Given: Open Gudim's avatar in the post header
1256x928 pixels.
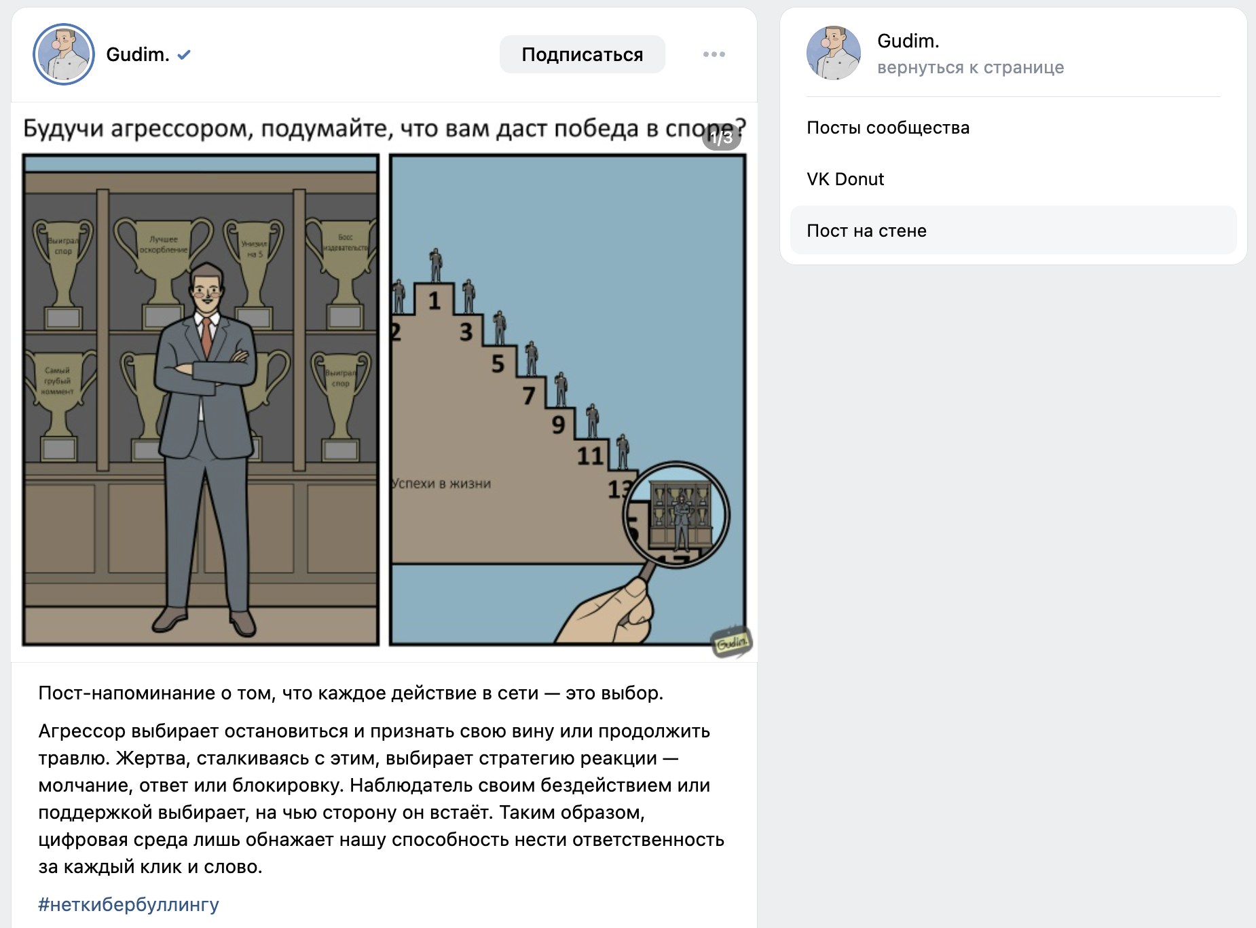Looking at the screenshot, I should (64, 54).
